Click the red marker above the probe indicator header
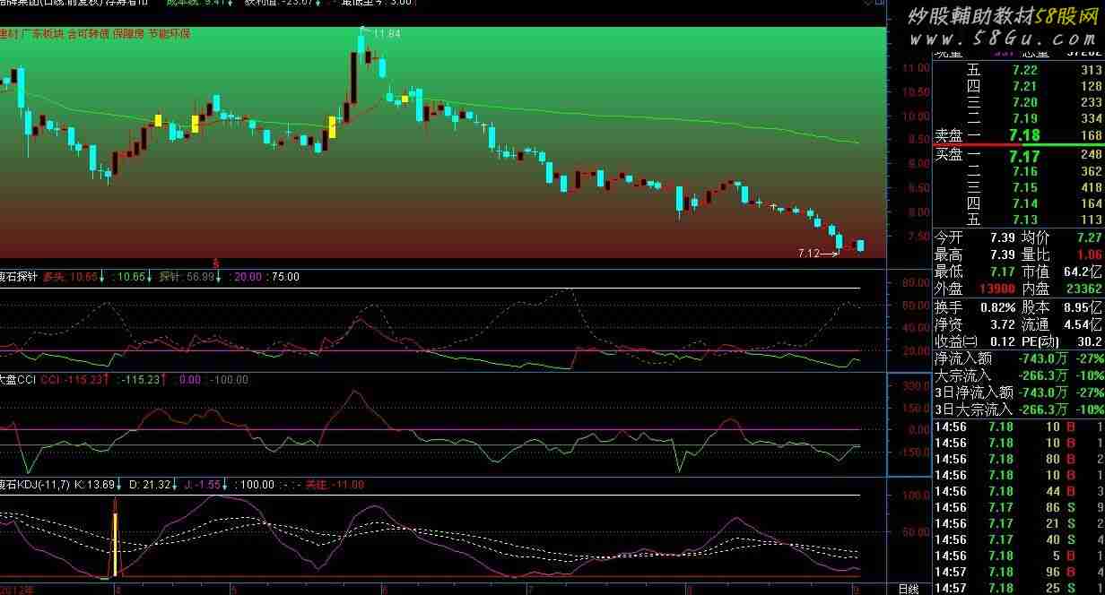Viewport: 1105px width, 595px height. pos(216,262)
